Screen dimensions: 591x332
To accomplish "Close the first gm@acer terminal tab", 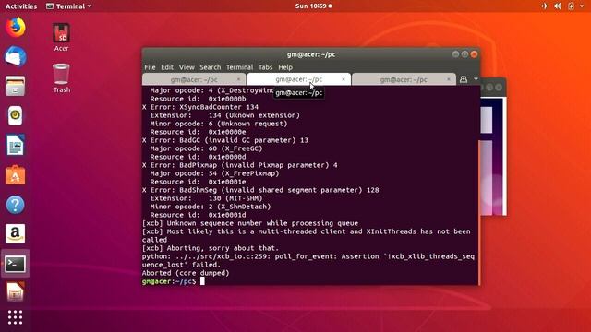I will tap(238, 79).
